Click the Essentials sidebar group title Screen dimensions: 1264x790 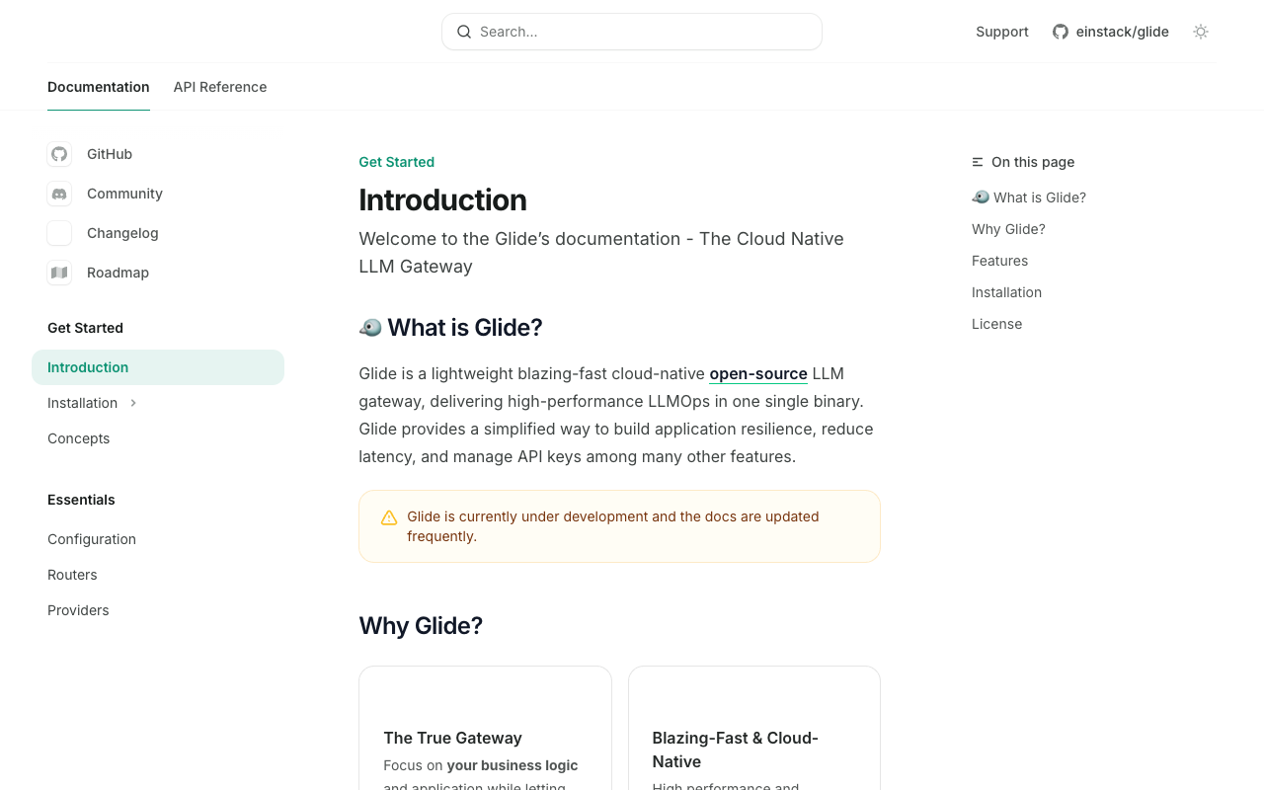pos(81,500)
